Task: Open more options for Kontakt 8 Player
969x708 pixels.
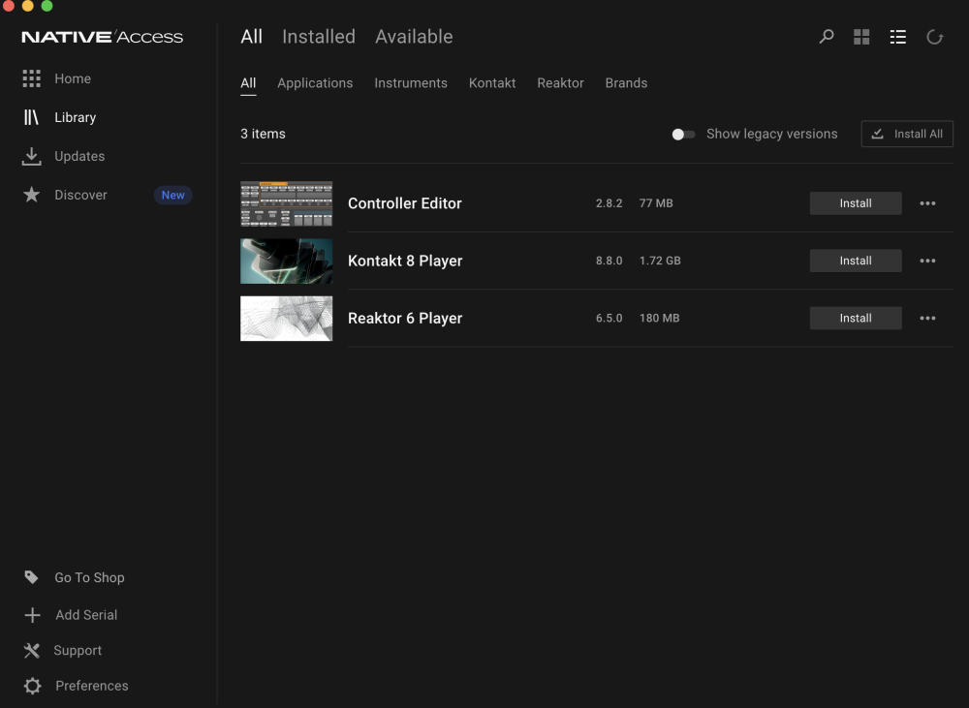Action: pyautogui.click(x=927, y=261)
